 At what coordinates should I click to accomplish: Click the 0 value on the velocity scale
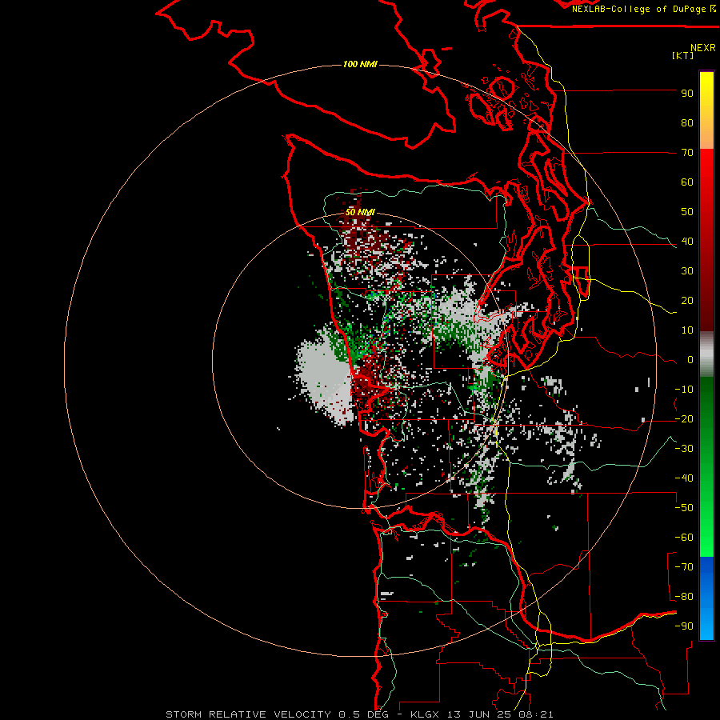tap(690, 360)
